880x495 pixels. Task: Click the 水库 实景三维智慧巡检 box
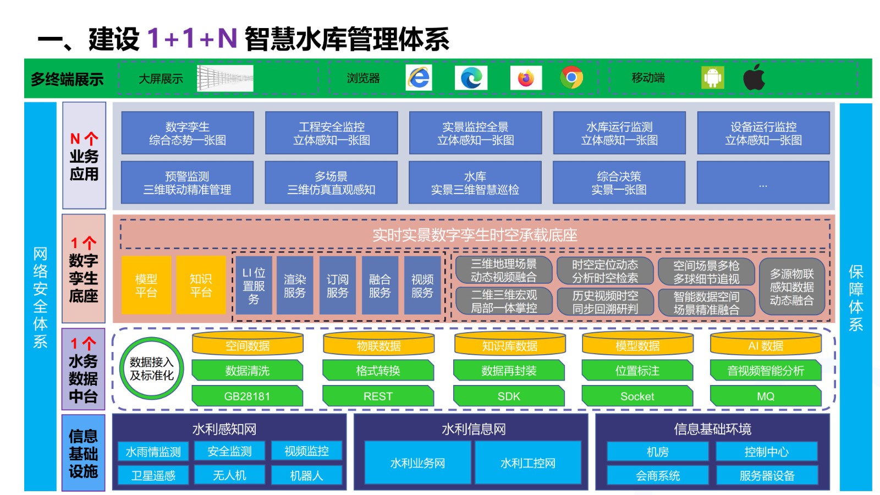(475, 183)
